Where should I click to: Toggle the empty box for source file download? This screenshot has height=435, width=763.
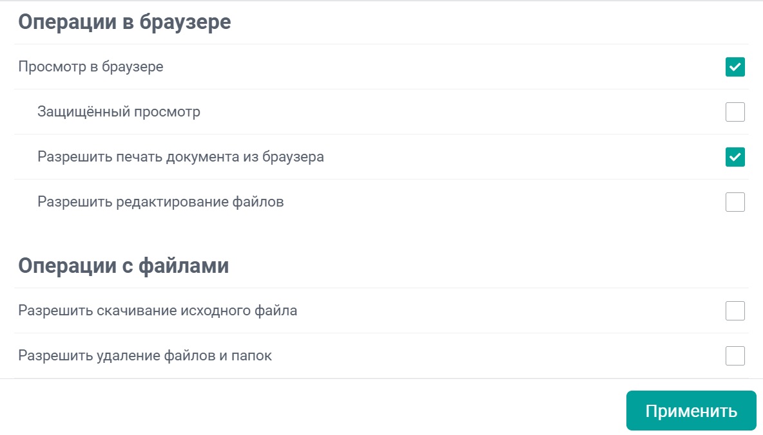[x=735, y=311]
